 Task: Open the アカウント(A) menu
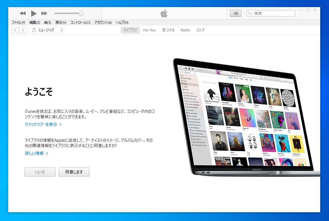click(103, 23)
